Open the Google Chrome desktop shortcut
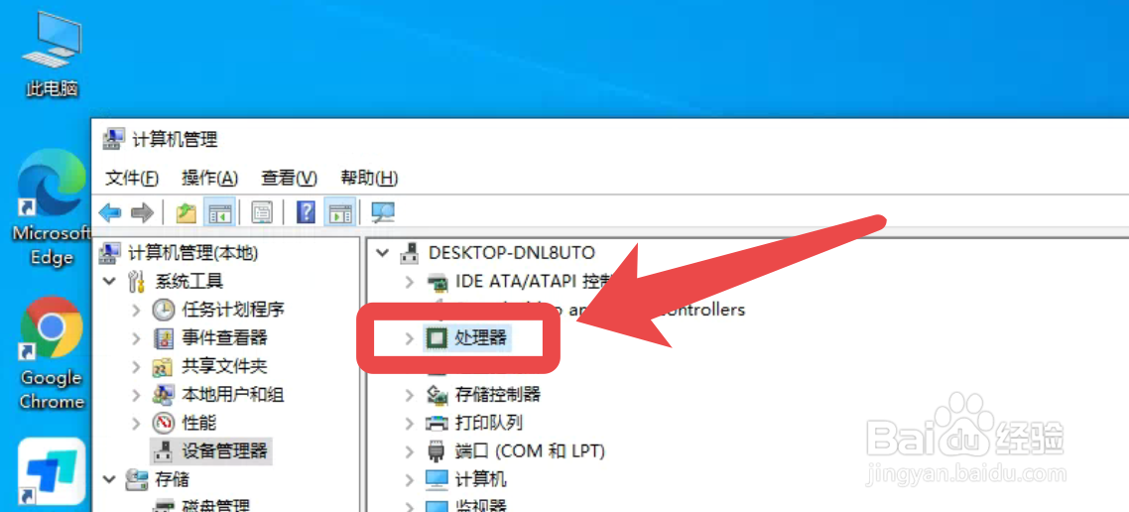The height and width of the screenshot is (512, 1129). click(52, 353)
